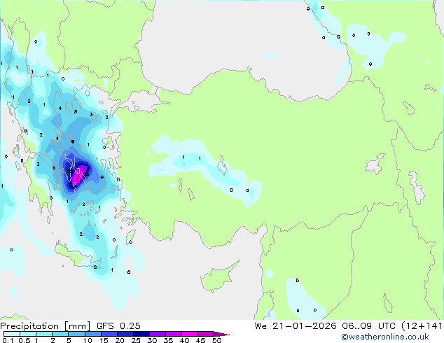The width and height of the screenshot is (444, 343).
Task: Select legend swatch between 2 and 5
Action: (x=61, y=334)
